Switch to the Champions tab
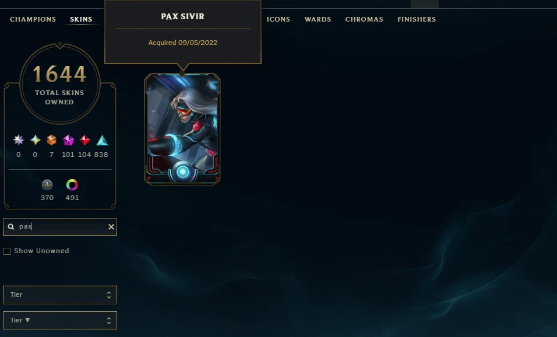557x337 pixels. click(33, 19)
